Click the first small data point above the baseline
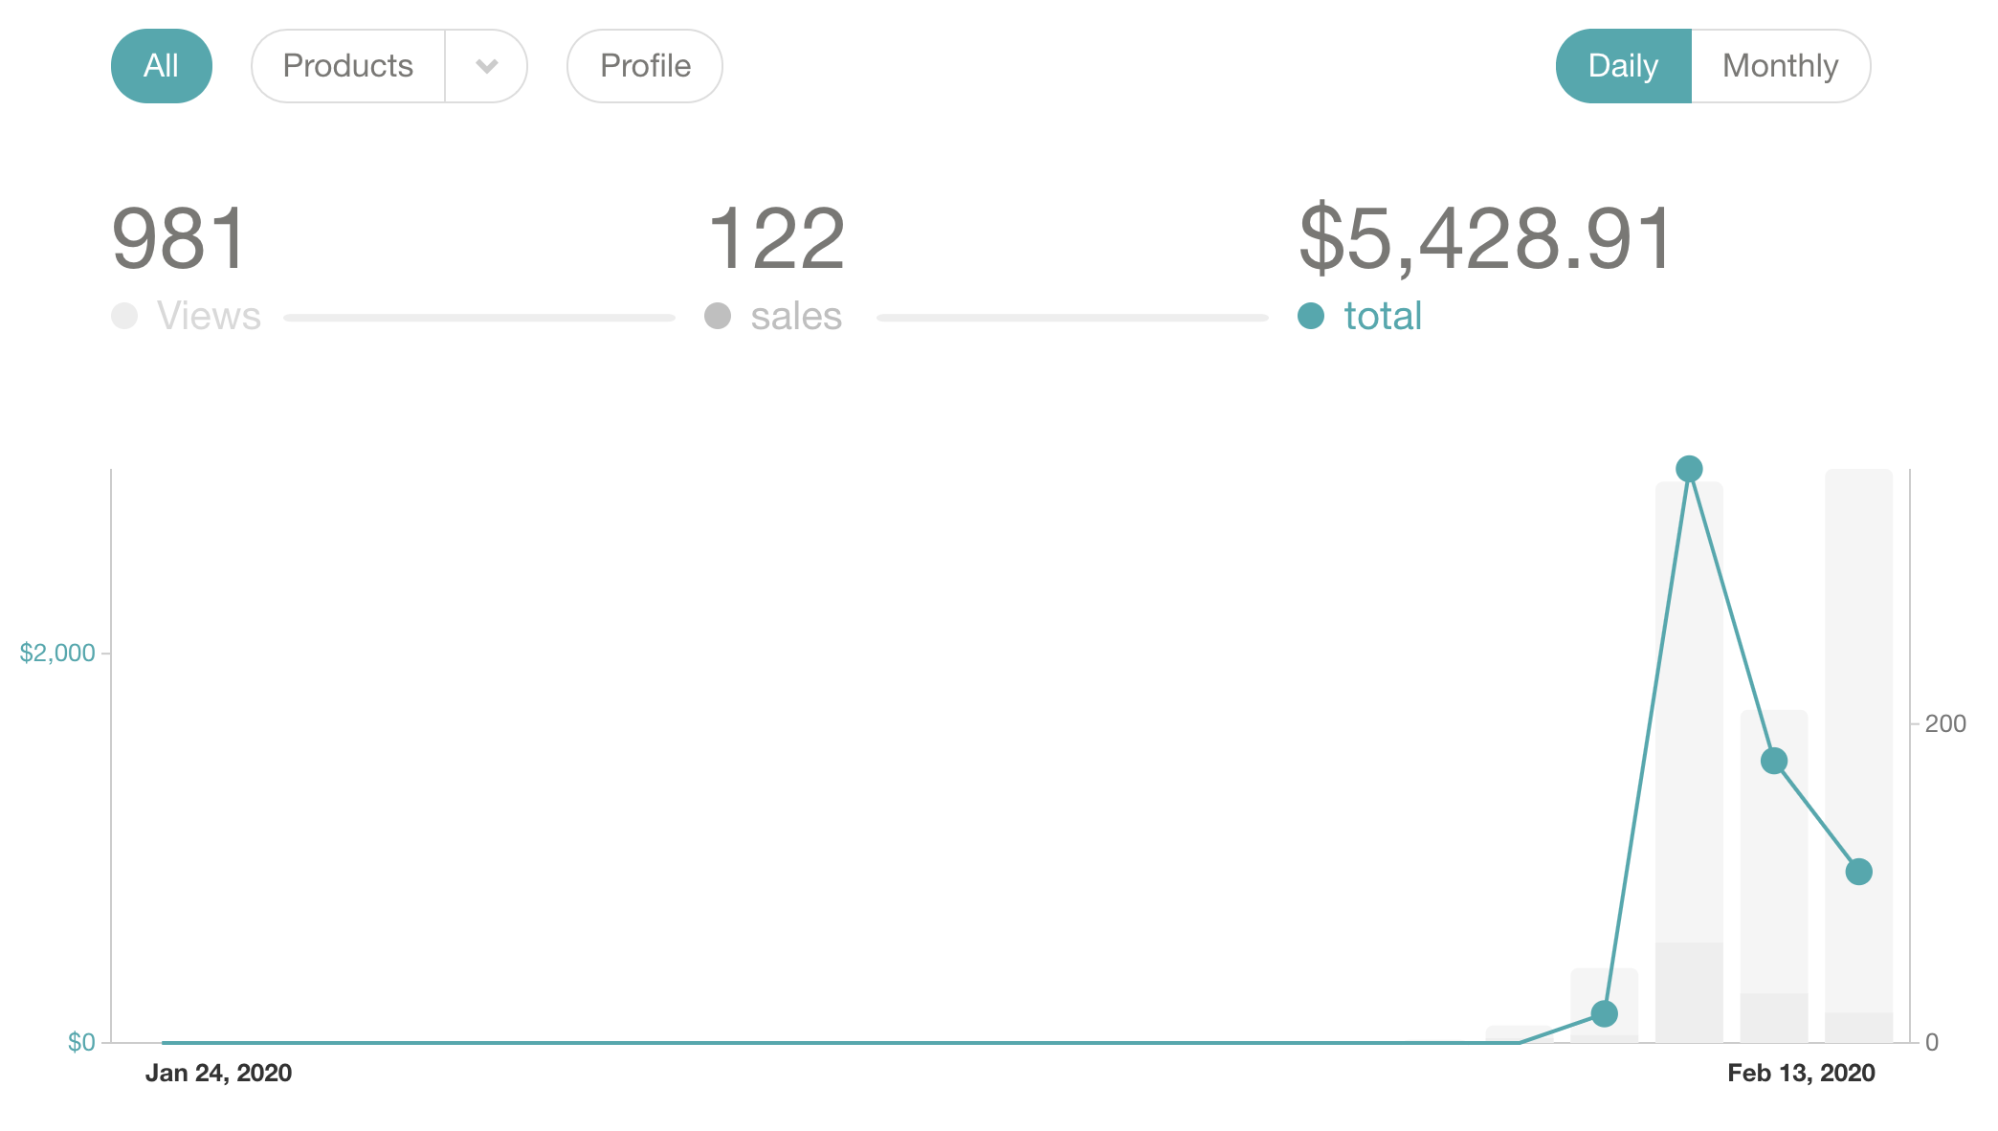1998x1131 pixels. (1603, 1014)
